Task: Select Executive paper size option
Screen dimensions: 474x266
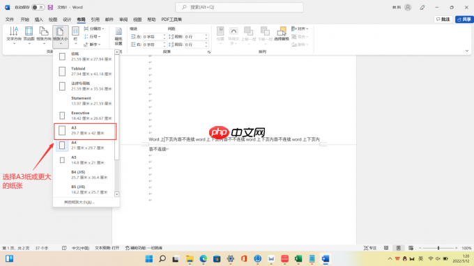Action: 84,116
